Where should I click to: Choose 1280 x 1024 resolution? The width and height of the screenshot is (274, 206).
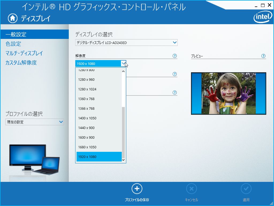pos(99,89)
